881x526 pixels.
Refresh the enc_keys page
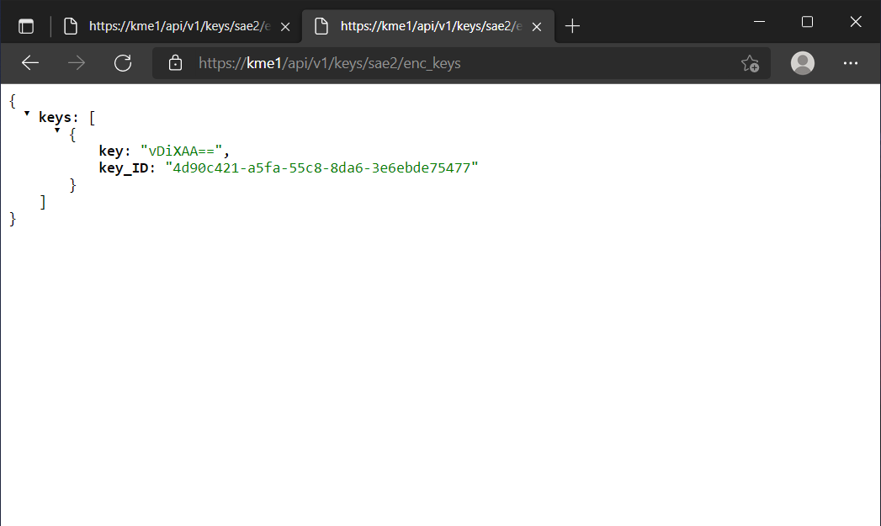pos(123,63)
